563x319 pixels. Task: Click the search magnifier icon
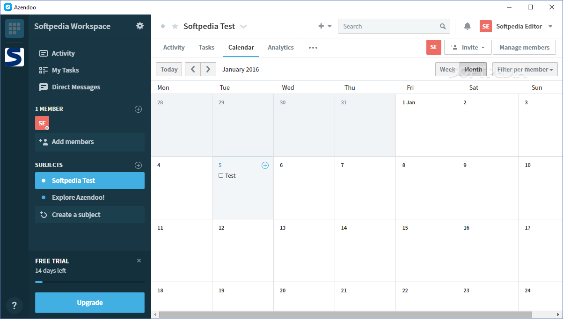[443, 26]
